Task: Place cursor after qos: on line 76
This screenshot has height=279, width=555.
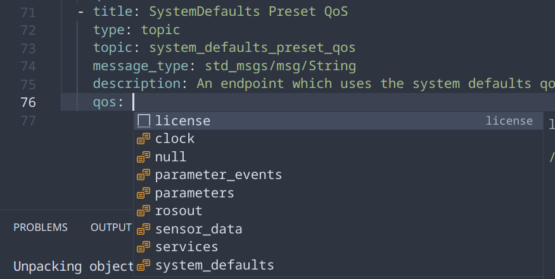Action: (134, 102)
